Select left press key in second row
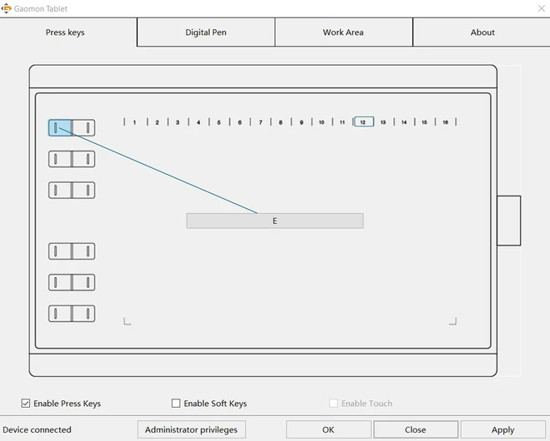This screenshot has width=550, height=441. point(60,159)
